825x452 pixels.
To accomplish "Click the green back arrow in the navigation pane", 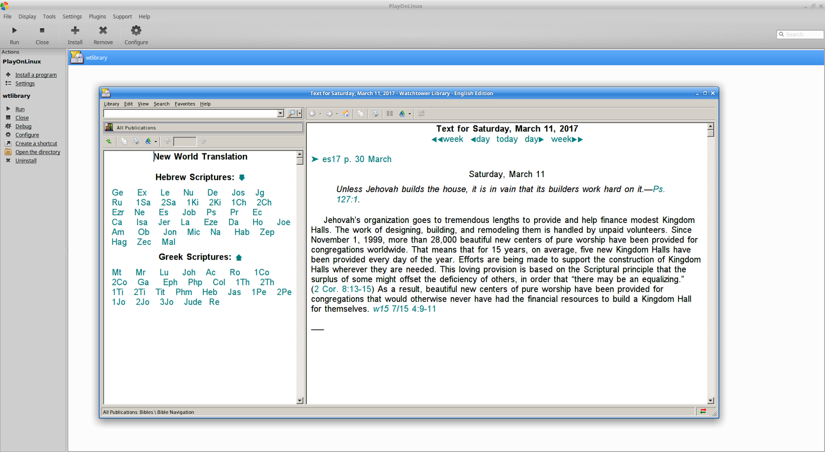I will [109, 141].
